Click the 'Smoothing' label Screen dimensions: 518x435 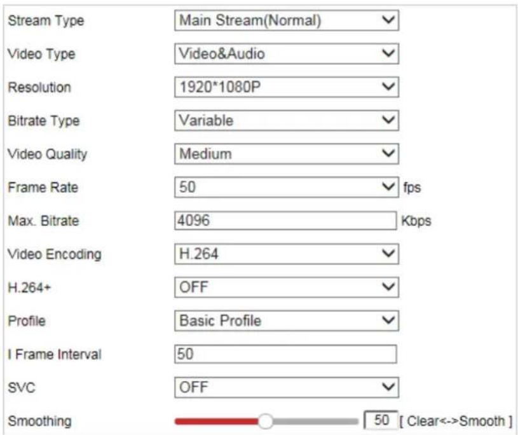point(39,422)
